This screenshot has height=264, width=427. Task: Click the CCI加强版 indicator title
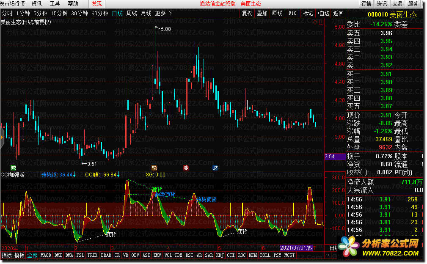[13, 174]
